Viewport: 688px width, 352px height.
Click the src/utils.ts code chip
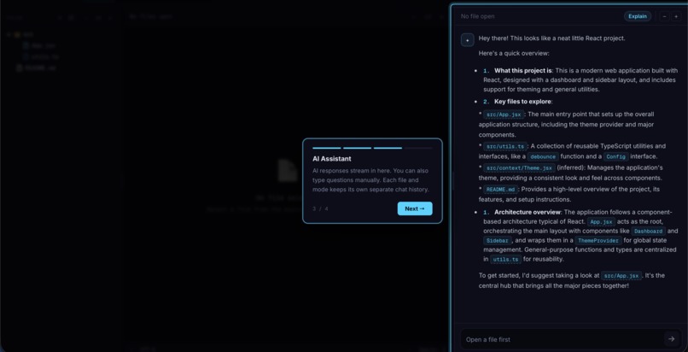click(505, 146)
